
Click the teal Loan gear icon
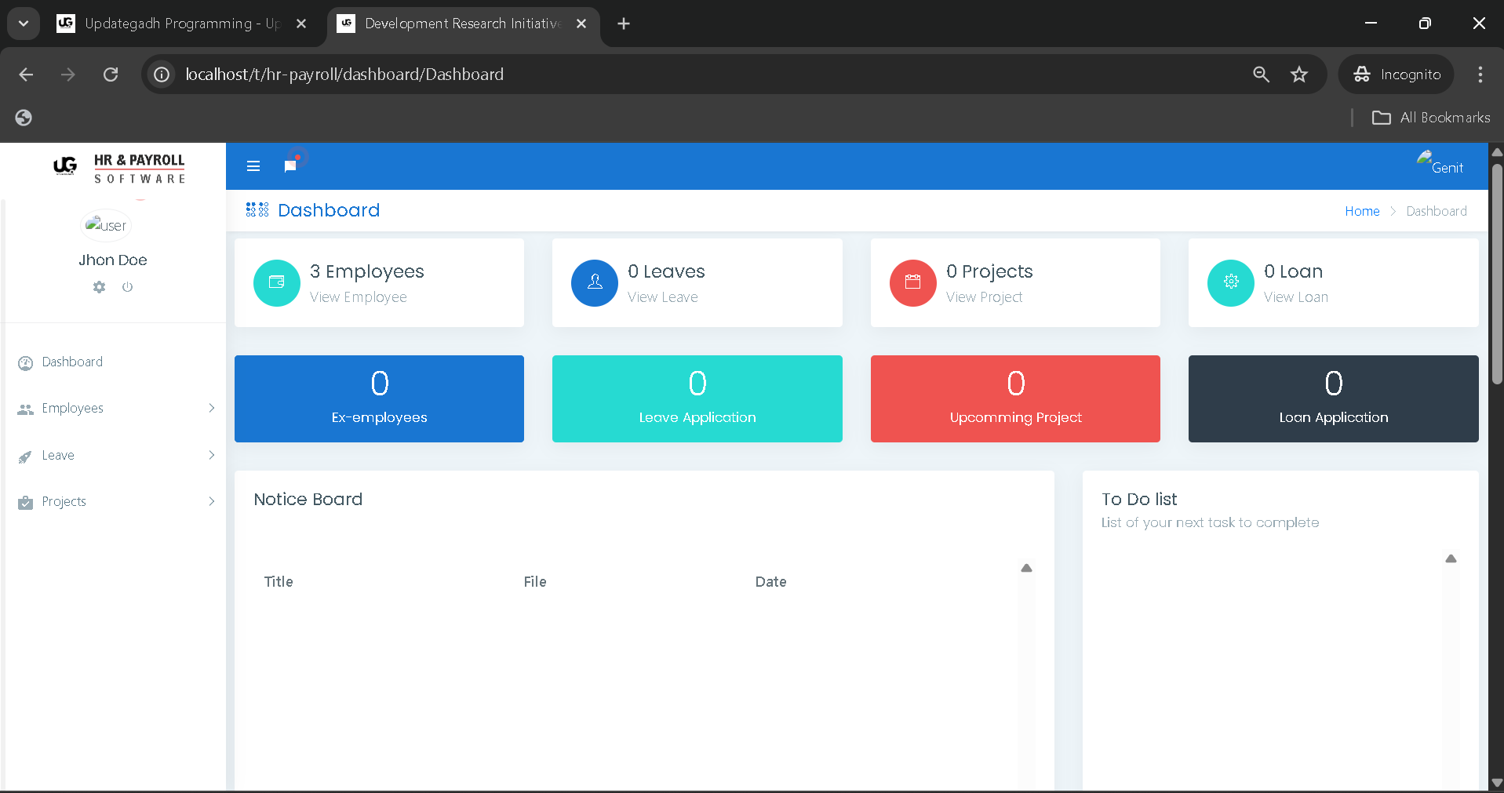pos(1230,282)
